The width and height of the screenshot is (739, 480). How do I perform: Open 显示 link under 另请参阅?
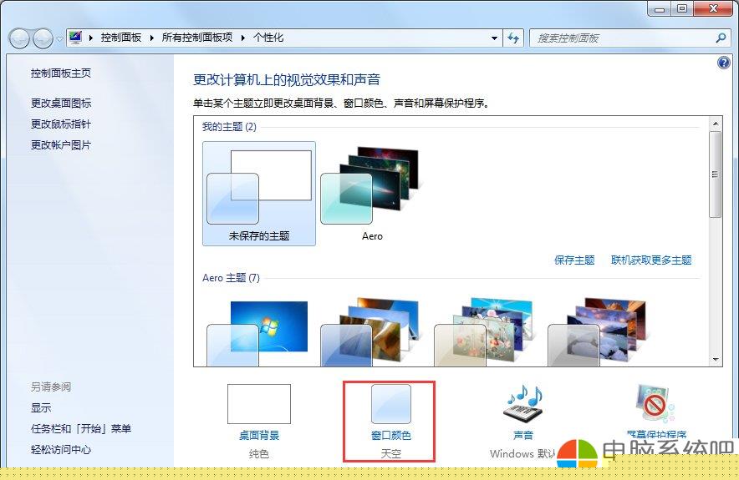point(41,407)
